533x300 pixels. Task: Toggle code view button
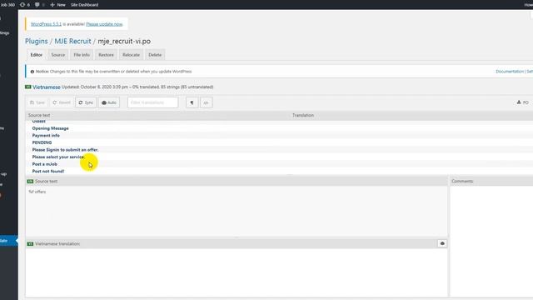click(x=206, y=102)
